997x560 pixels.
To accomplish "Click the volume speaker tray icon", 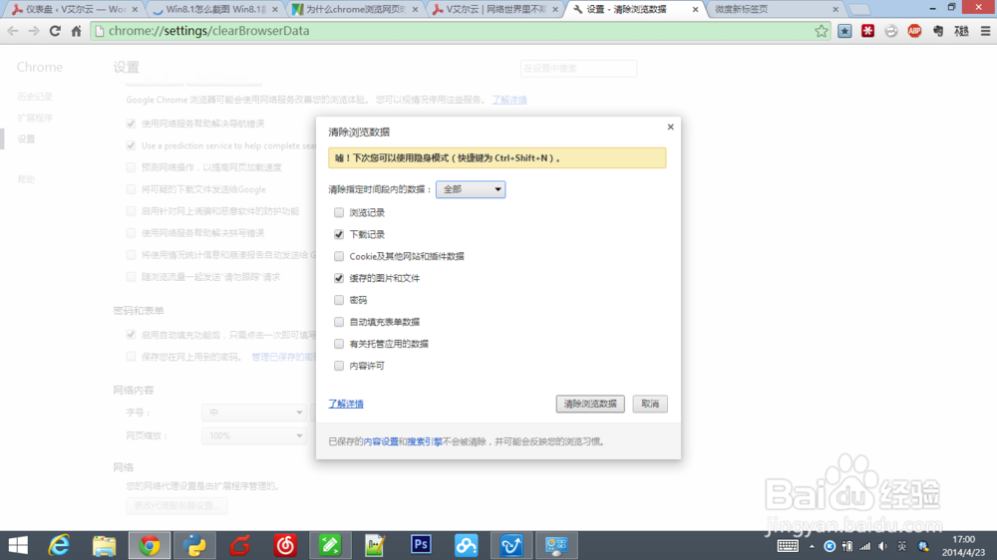I will (x=882, y=546).
